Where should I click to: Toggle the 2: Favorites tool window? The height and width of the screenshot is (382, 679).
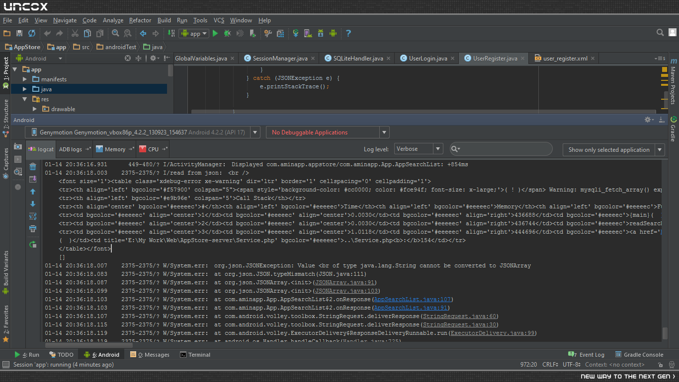click(x=5, y=324)
